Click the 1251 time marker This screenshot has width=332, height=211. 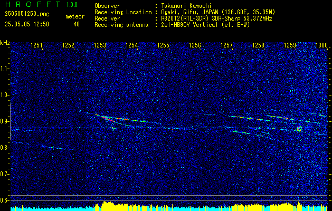[x=36, y=45]
